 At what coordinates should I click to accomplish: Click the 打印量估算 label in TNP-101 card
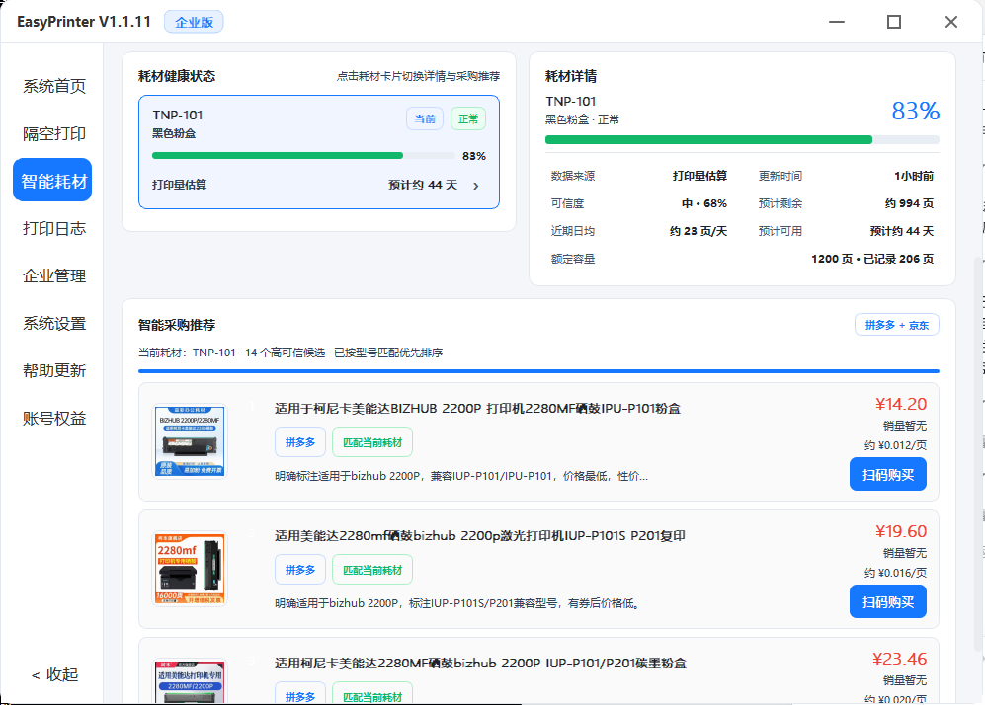point(179,185)
